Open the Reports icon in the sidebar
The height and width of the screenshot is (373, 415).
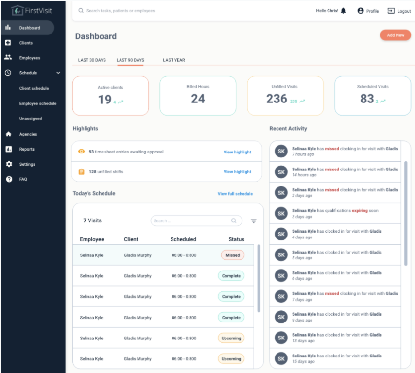pos(9,149)
